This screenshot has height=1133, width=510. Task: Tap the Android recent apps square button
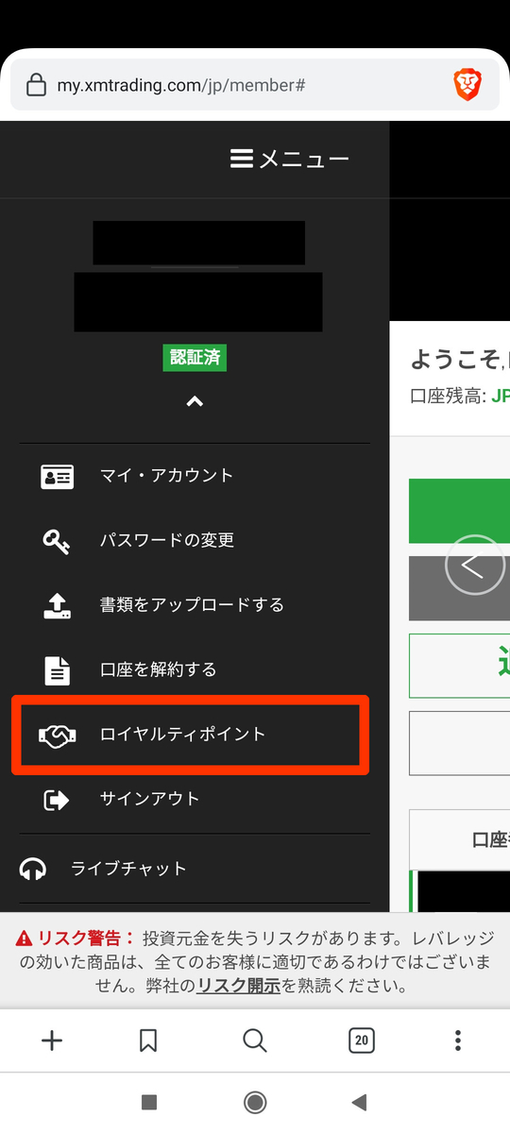point(148,1102)
